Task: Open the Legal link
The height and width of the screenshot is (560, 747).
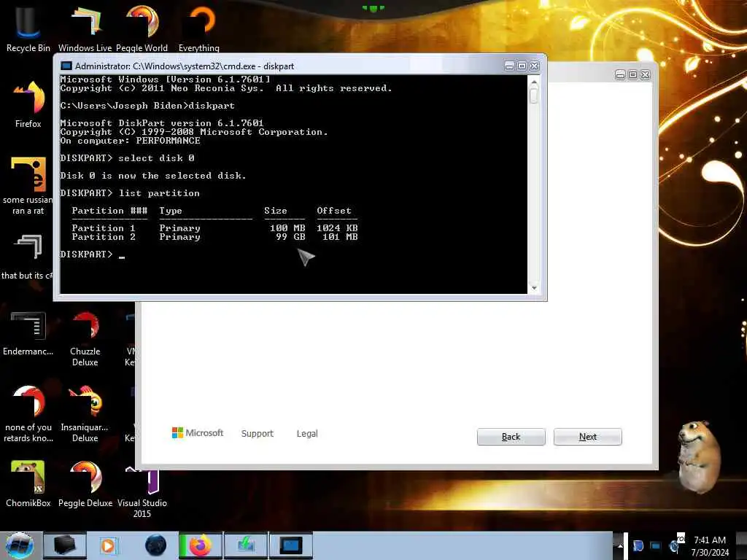Action: point(307,433)
